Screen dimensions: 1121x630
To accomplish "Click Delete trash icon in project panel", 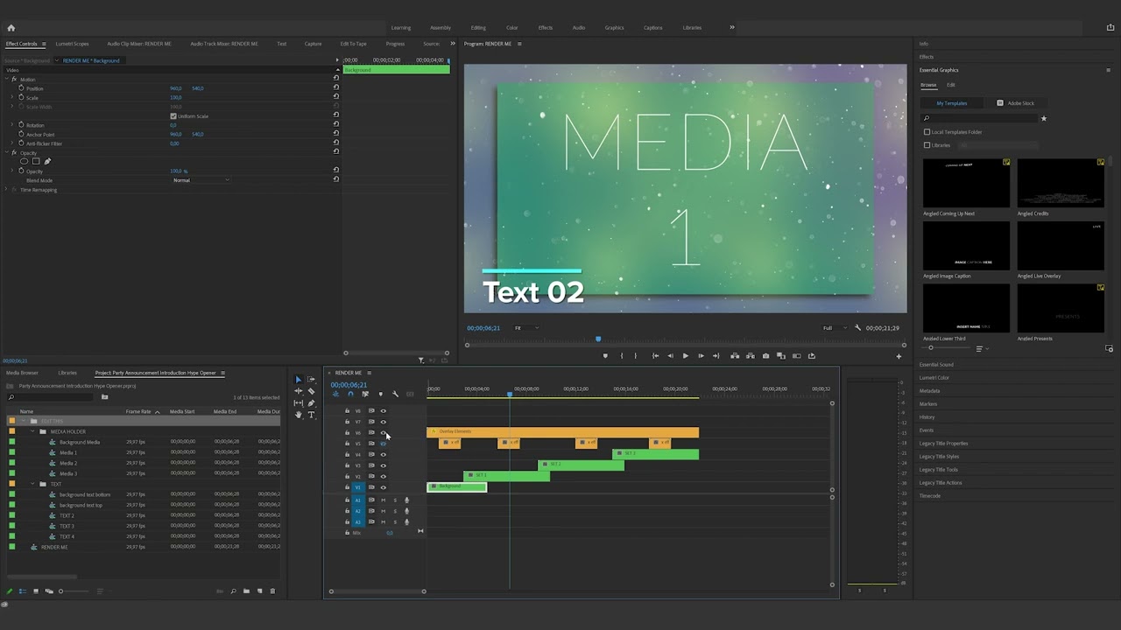I will click(272, 591).
